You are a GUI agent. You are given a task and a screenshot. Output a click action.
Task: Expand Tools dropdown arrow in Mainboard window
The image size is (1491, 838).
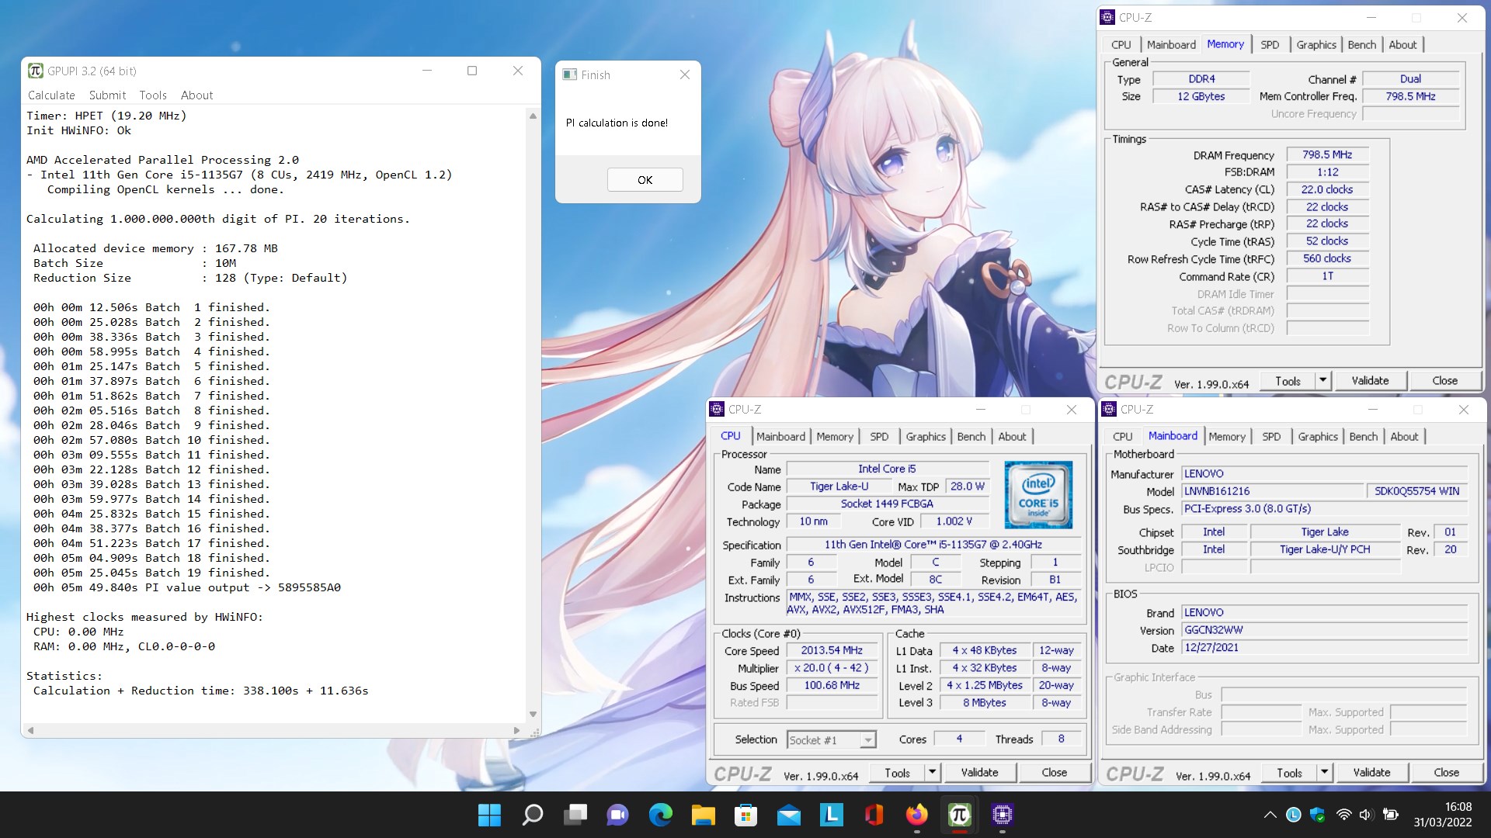pos(1325,773)
